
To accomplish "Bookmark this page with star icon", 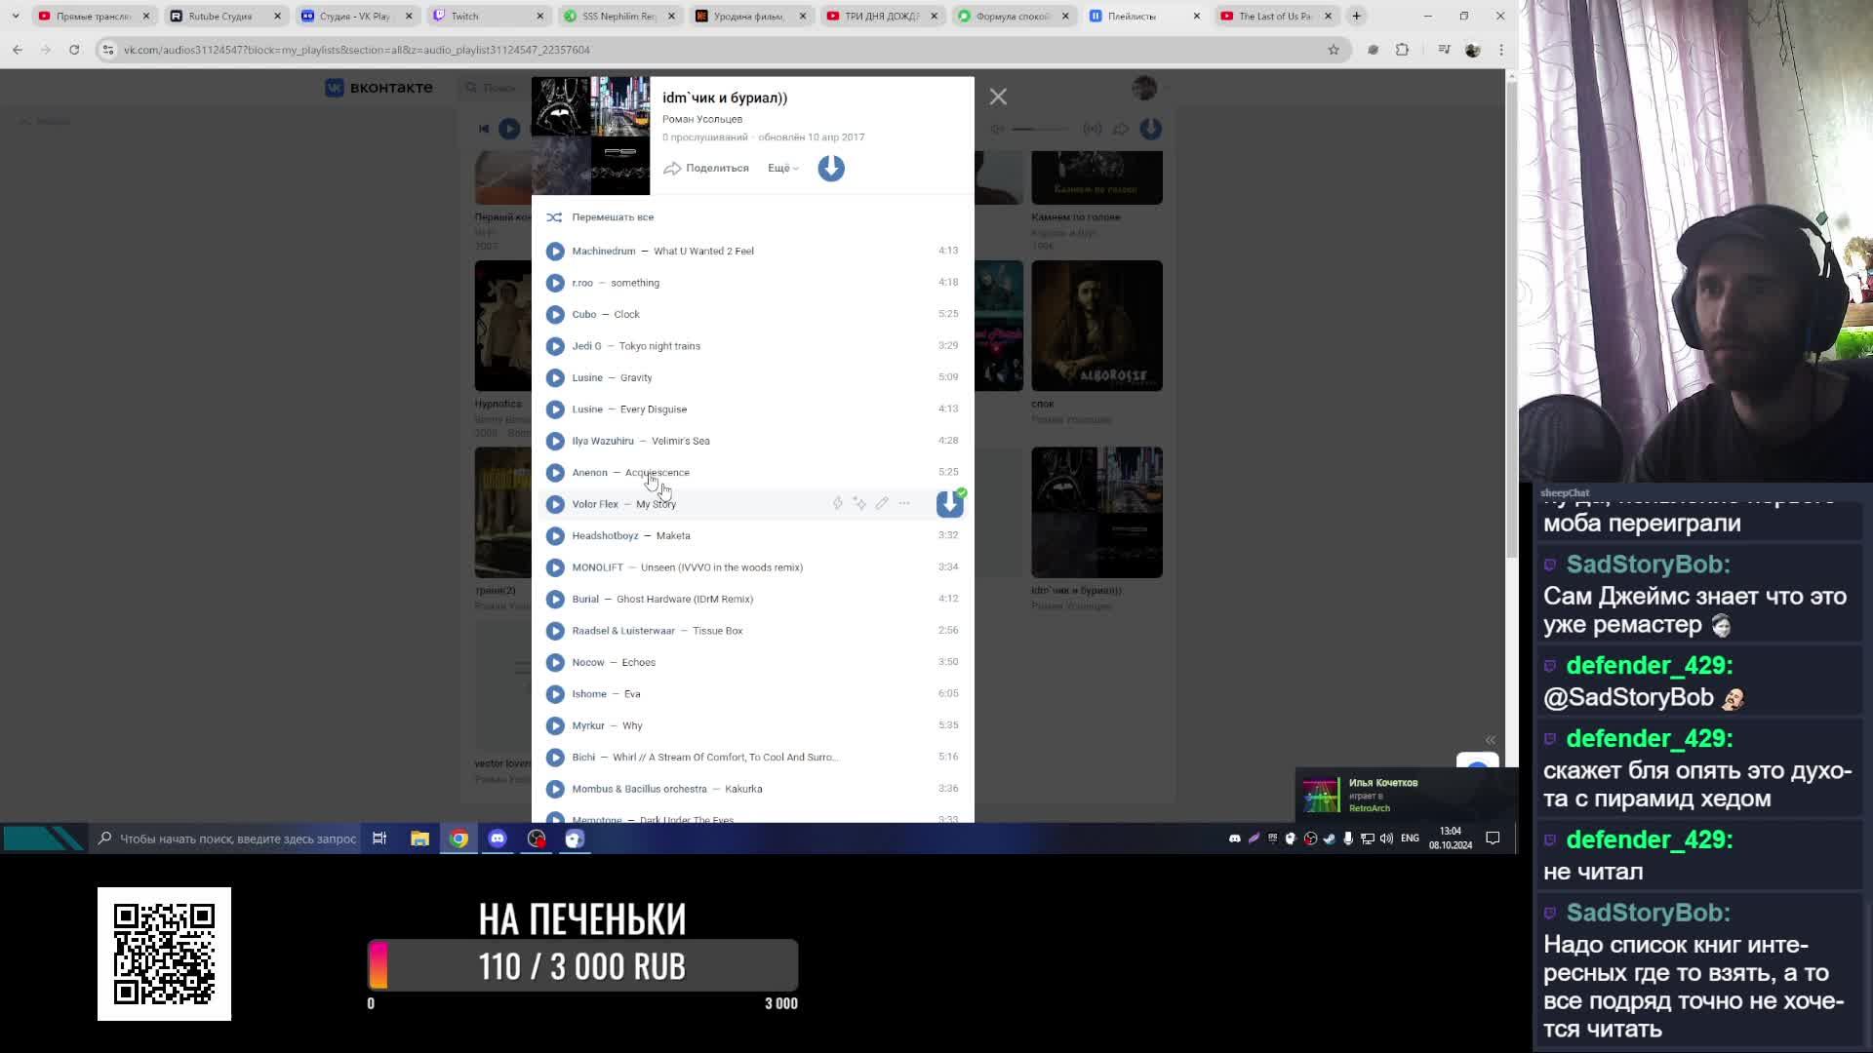I will tap(1334, 50).
